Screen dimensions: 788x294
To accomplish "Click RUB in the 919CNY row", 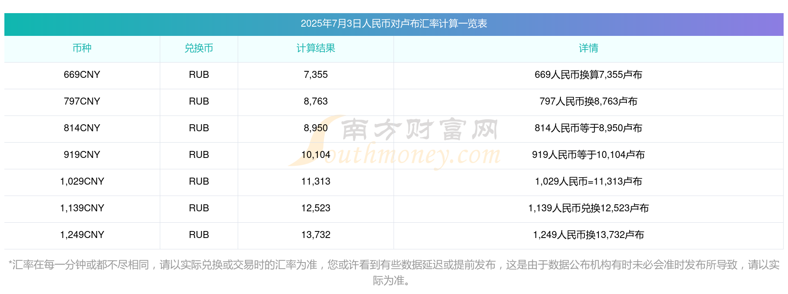I will tap(199, 155).
